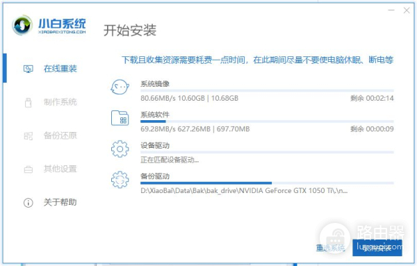Click the Xiaobai system logo icon
This screenshot has height=266, width=417.
tap(22, 25)
